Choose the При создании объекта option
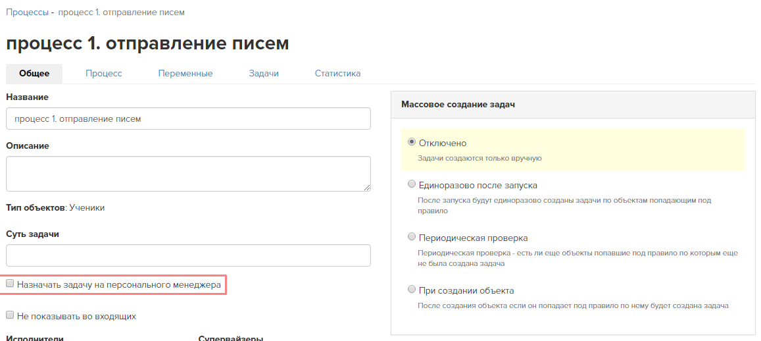Viewport: 761px width, 341px height. tap(412, 290)
